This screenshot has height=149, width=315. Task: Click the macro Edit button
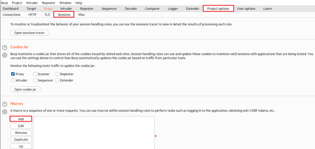point(21,126)
